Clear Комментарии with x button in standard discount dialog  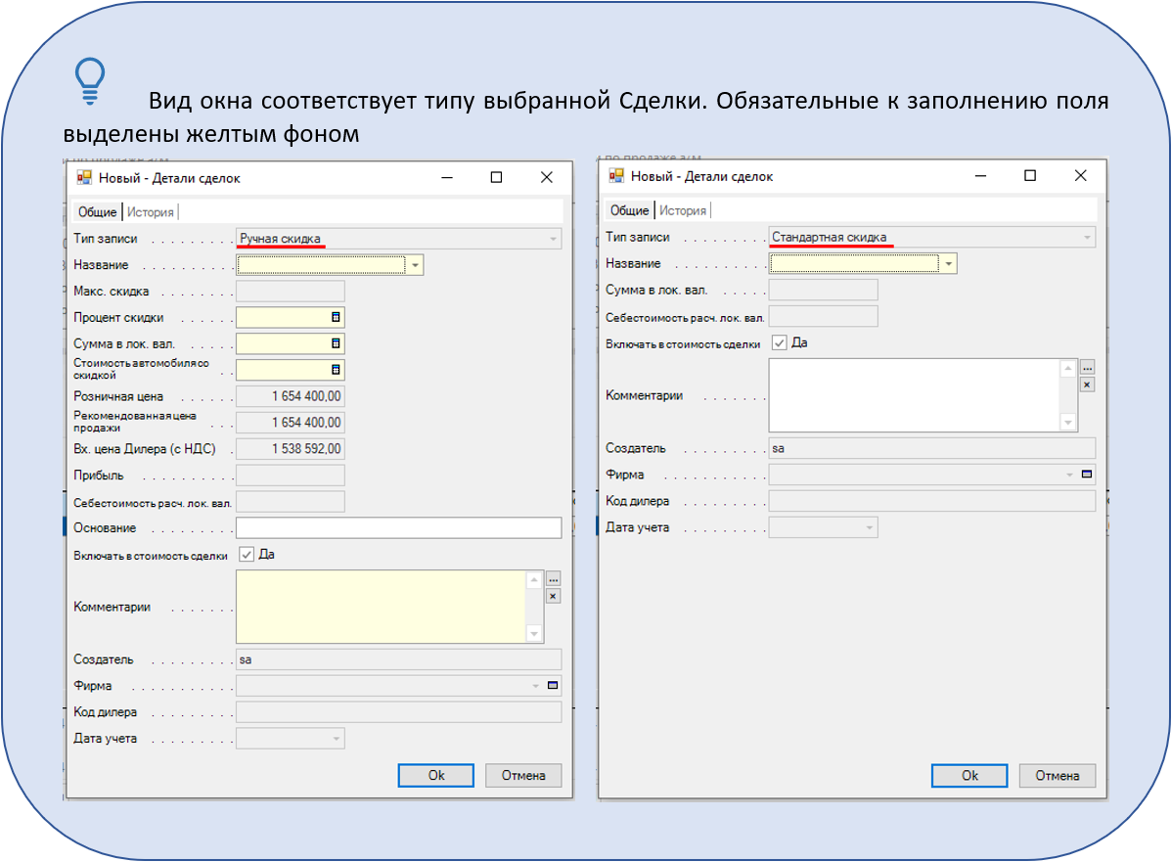click(1087, 385)
